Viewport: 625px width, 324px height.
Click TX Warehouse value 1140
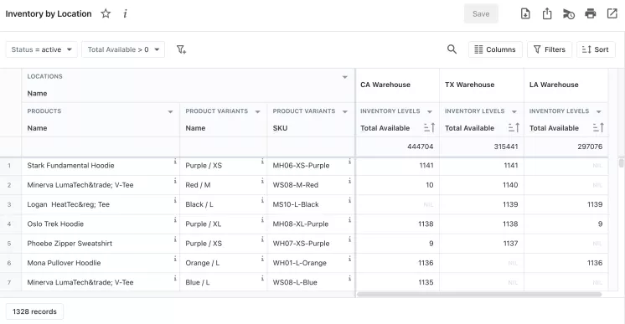point(510,185)
